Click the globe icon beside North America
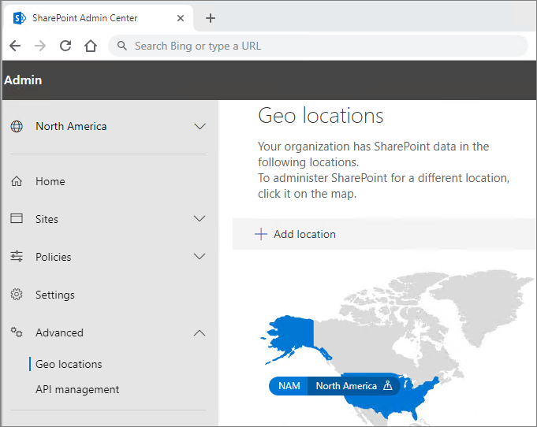Screen dimensions: 537x427 (17, 126)
